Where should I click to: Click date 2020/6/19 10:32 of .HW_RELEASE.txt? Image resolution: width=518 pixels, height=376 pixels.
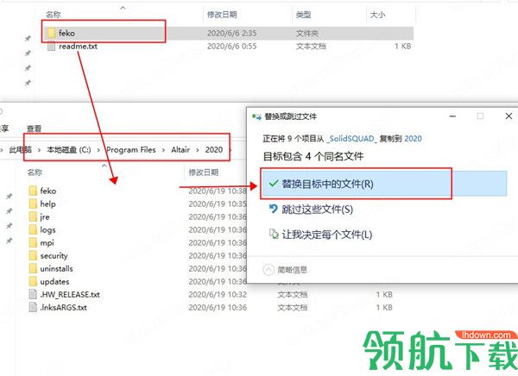218,294
